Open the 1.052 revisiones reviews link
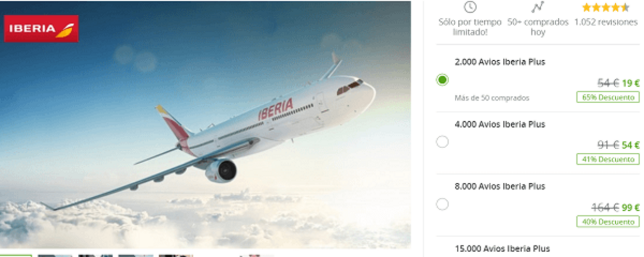The width and height of the screenshot is (644, 257). pyautogui.click(x=605, y=22)
